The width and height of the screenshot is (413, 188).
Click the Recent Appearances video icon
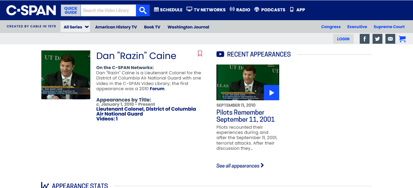pos(220,54)
